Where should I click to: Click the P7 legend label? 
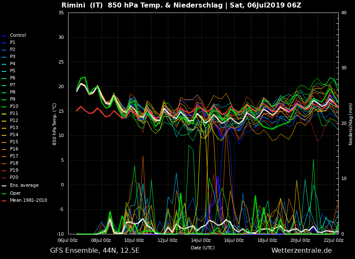click(13, 85)
